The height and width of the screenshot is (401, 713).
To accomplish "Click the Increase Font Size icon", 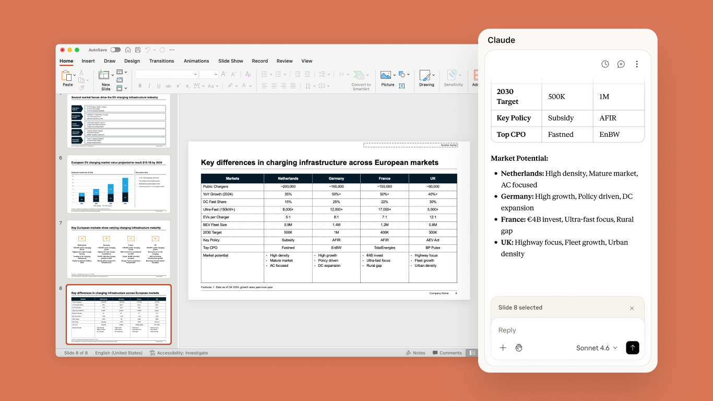I will tap(223, 74).
